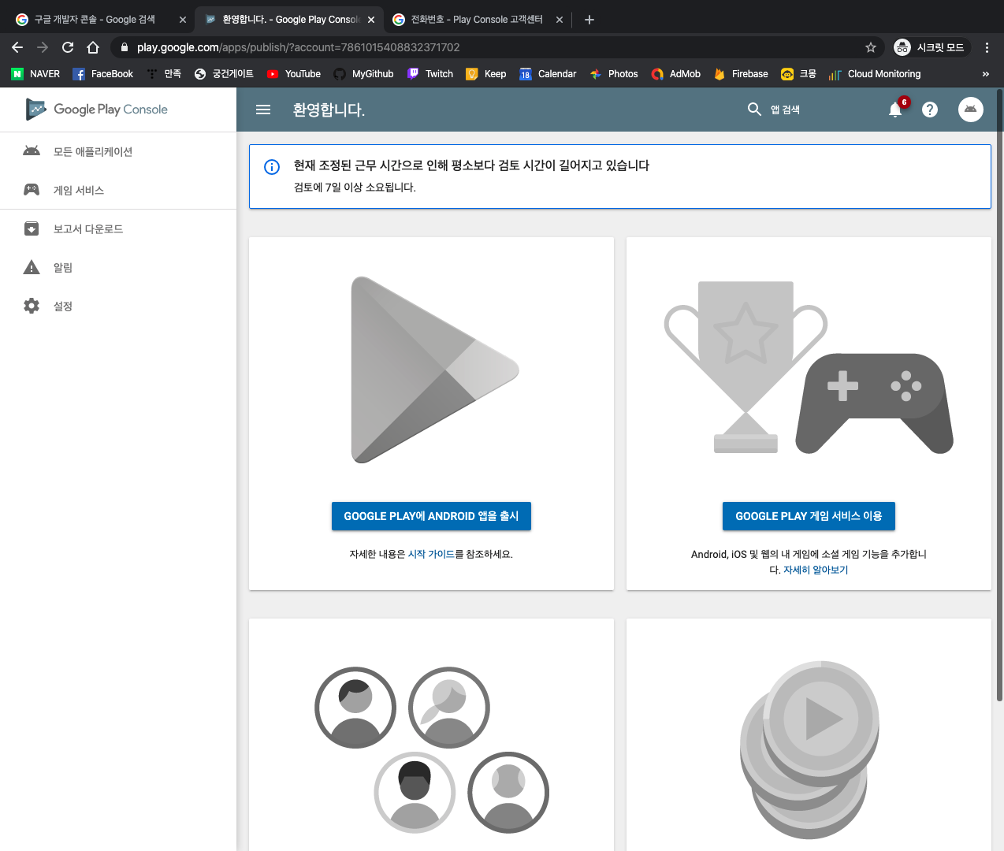Open the Calendar bookmark

click(548, 74)
